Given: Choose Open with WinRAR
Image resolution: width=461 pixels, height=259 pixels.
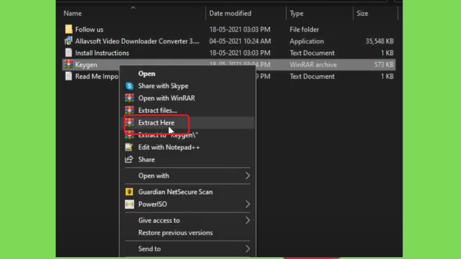Looking at the screenshot, I should [167, 98].
